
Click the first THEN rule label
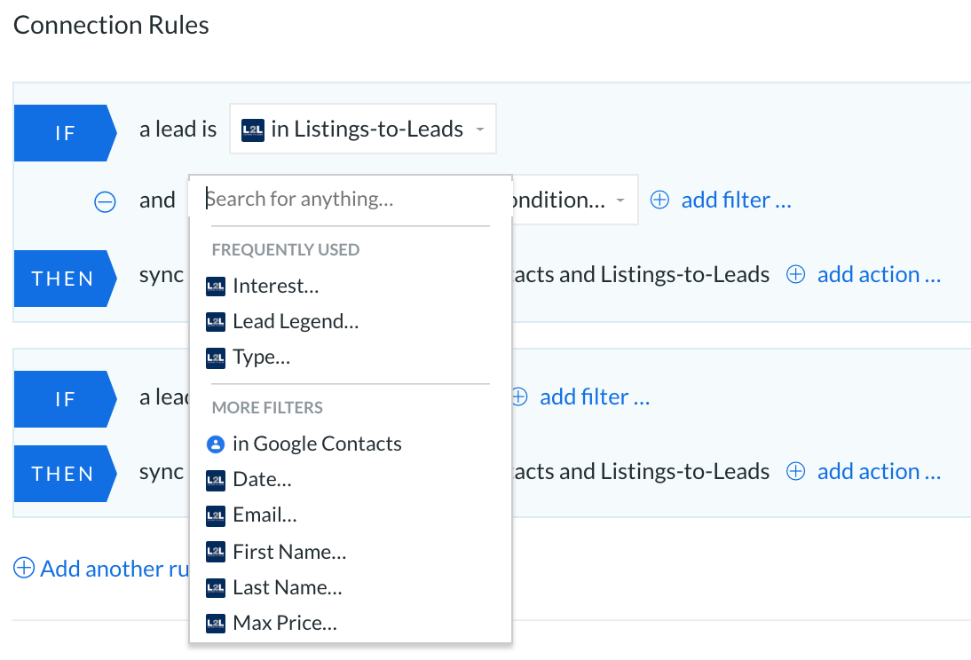65,279
